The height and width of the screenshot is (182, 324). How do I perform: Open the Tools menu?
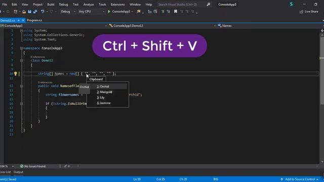[102, 5]
